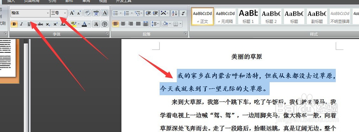Click the document title 美丽的草原
Screen dimensions: 359x132
click(x=247, y=57)
